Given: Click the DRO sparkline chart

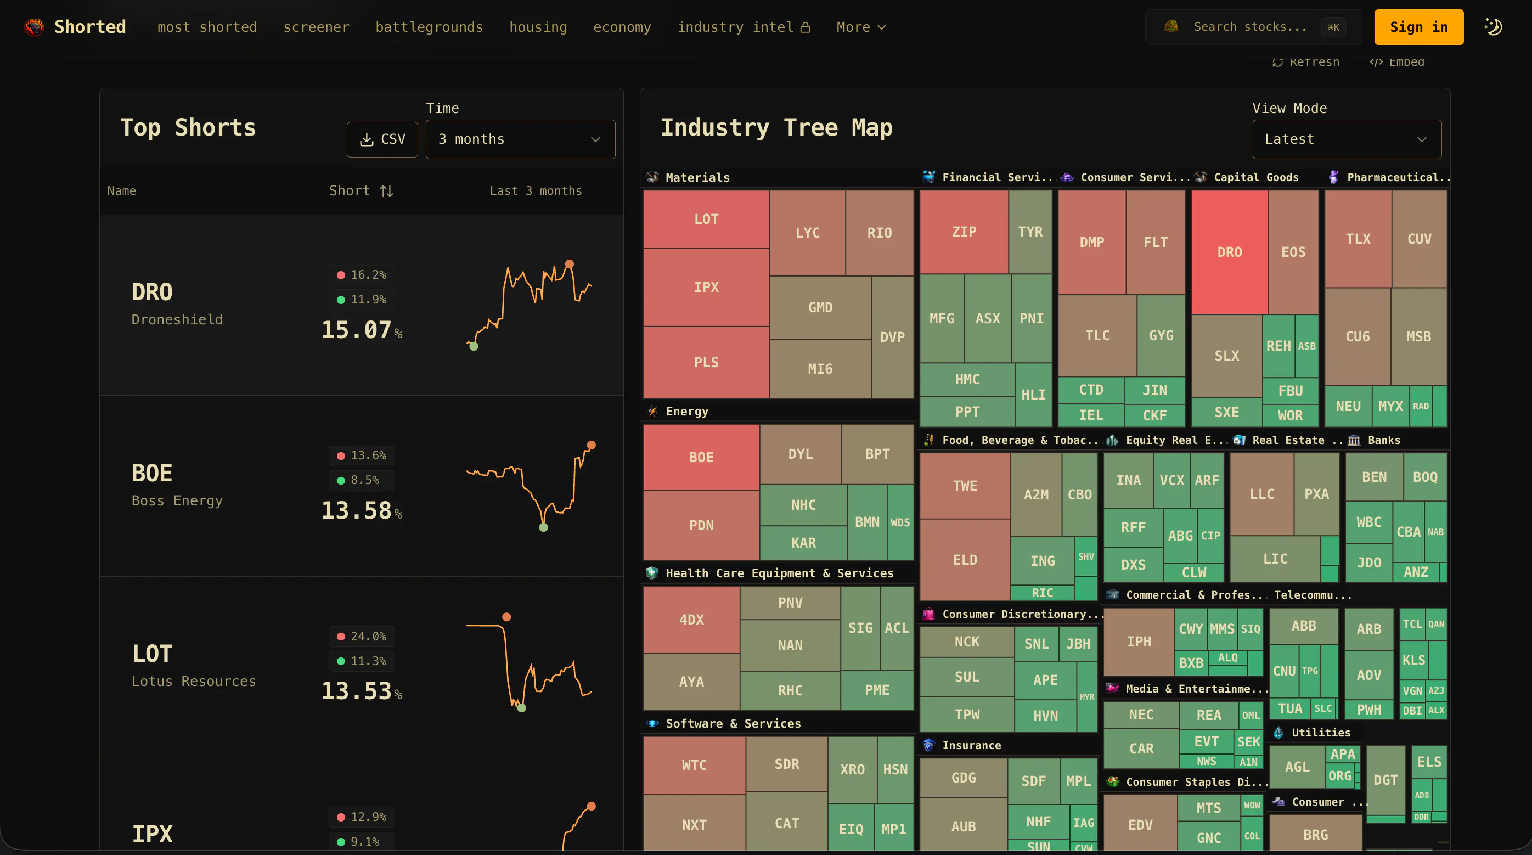Looking at the screenshot, I should coord(530,305).
